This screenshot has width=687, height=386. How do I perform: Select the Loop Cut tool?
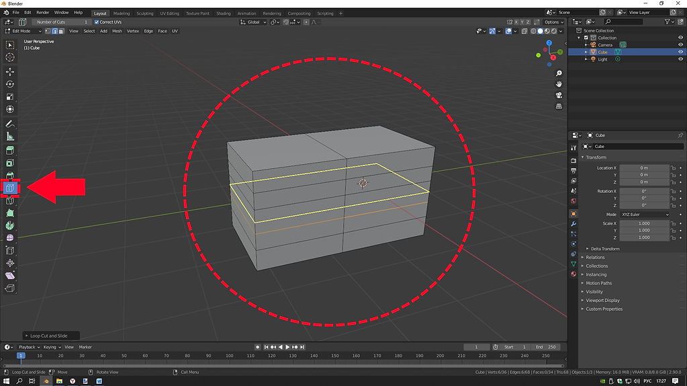tap(9, 188)
